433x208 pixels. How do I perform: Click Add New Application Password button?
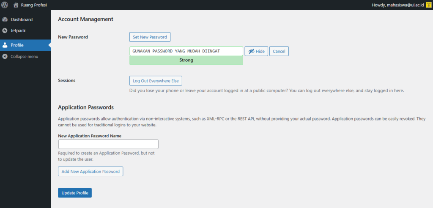[x=90, y=172]
